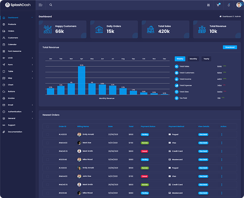The width and height of the screenshot is (244, 198).
Task: Click the Jan bar in the revenue chart
Action: pos(51,91)
